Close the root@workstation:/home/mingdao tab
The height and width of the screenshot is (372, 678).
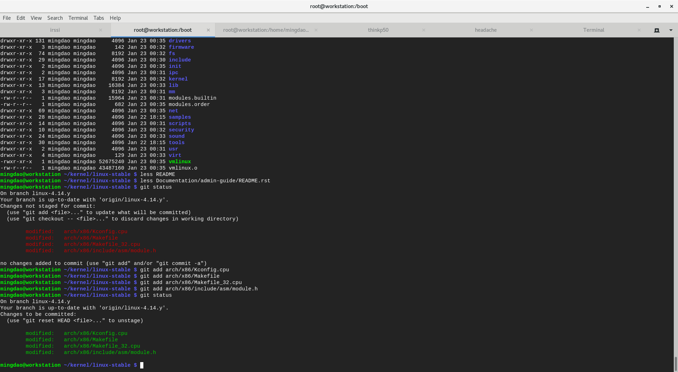[x=316, y=30]
